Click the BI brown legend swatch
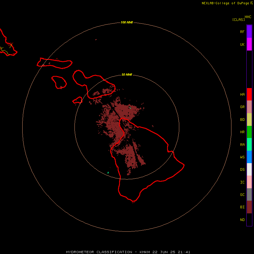Image resolution: width=254 pixels, height=254 pixels. click(249, 207)
